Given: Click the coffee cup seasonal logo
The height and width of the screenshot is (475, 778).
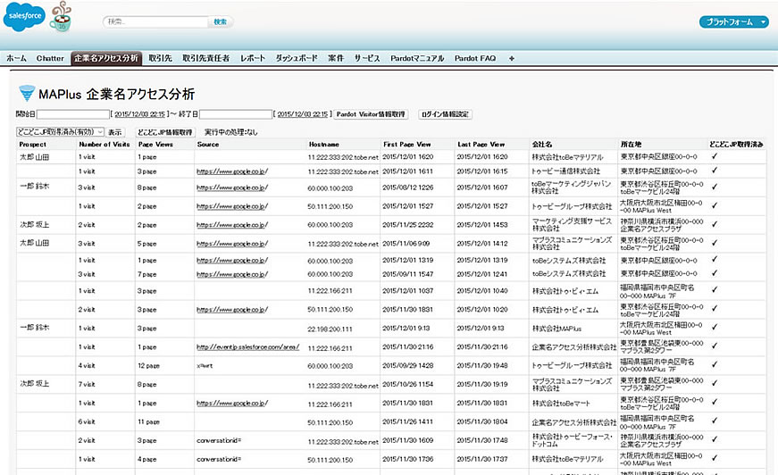Looking at the screenshot, I should click(x=61, y=17).
